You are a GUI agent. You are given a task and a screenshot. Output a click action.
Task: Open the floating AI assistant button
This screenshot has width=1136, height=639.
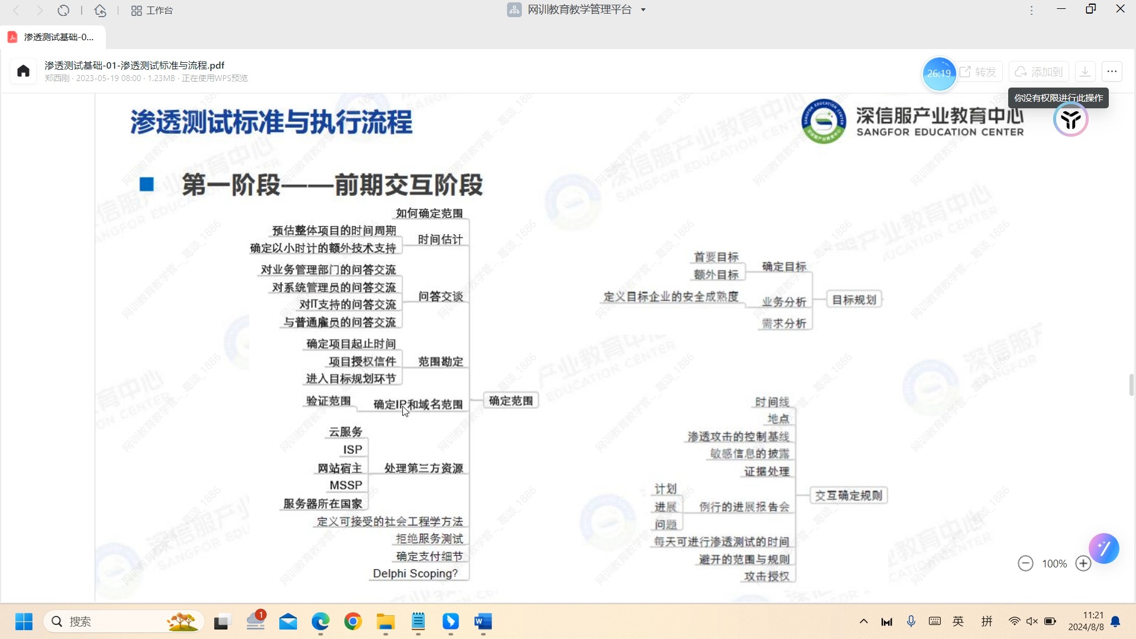1104,548
